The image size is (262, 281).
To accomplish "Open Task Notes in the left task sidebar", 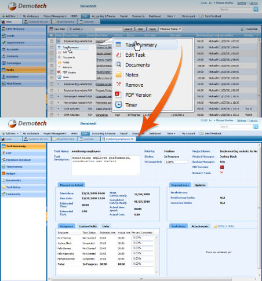I will [23, 187].
